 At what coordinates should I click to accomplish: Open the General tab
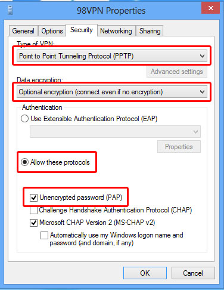click(x=23, y=31)
